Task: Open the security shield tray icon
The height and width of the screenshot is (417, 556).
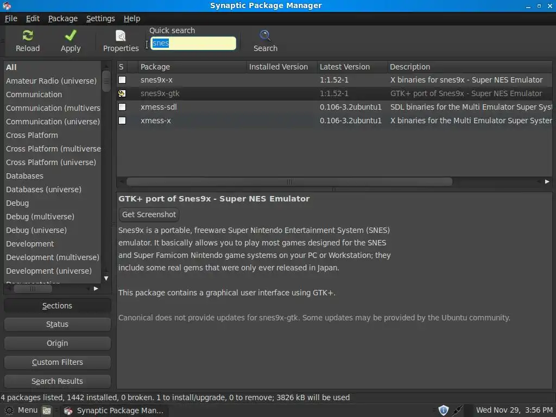Action: 443,410
